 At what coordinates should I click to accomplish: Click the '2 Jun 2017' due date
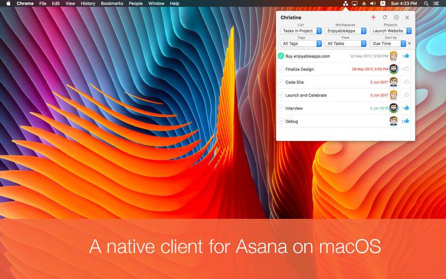point(379,82)
